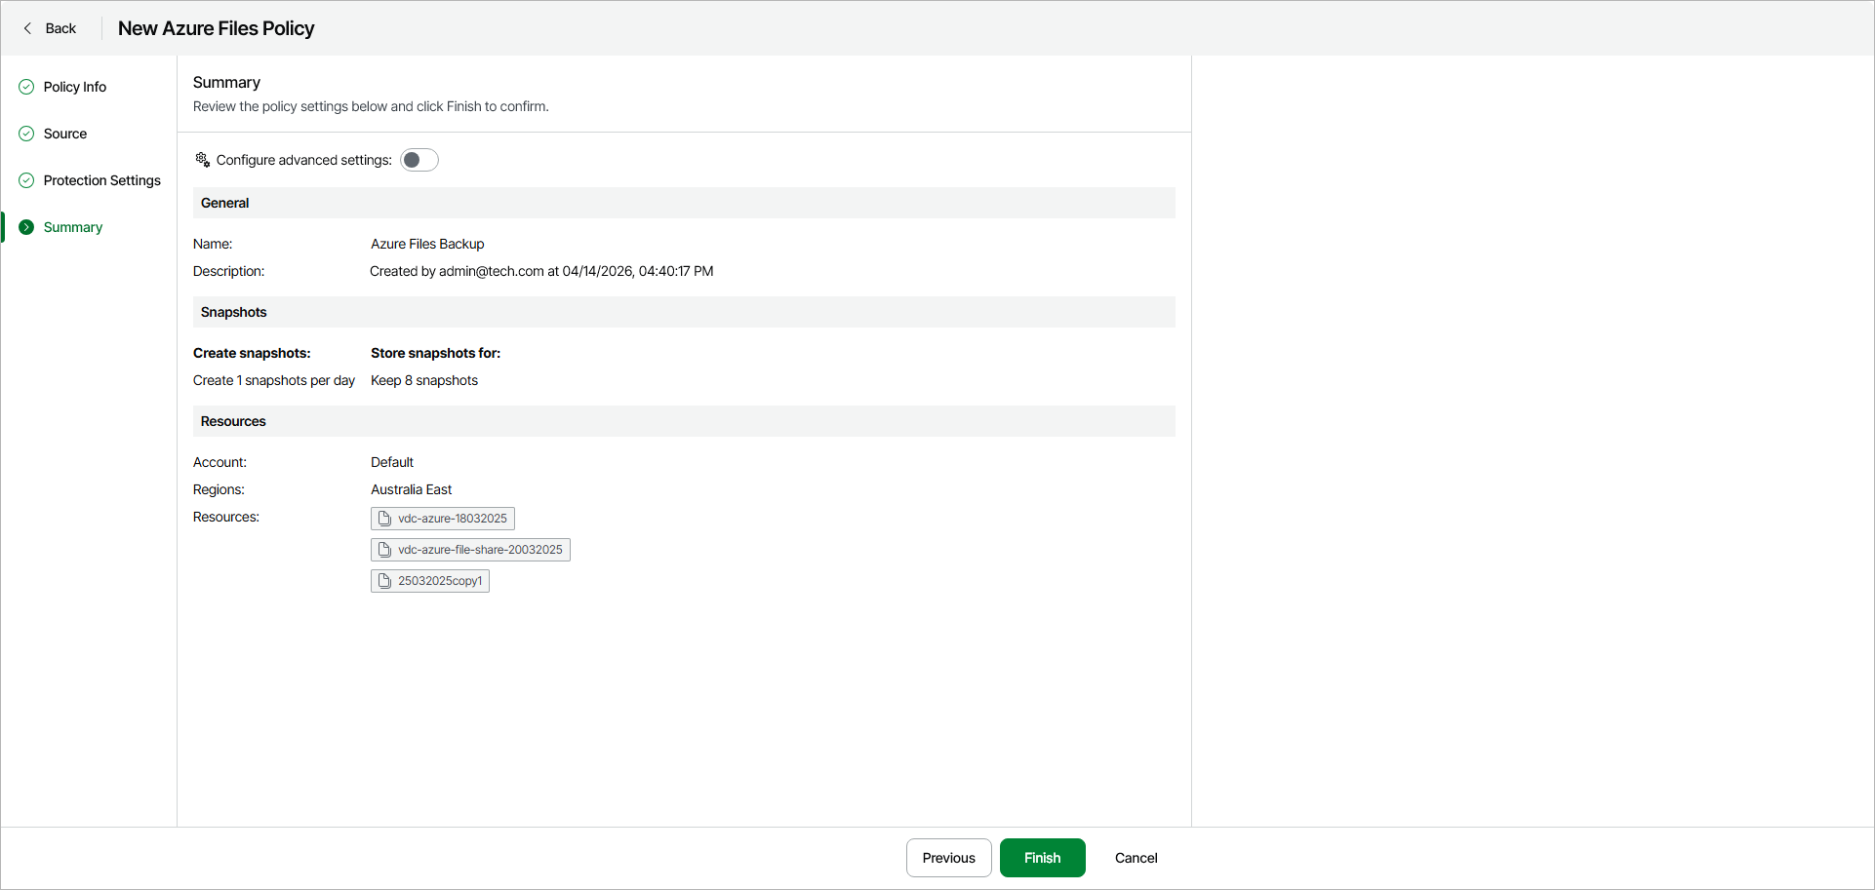Click the Back link
The width and height of the screenshot is (1875, 890).
coord(60,28)
